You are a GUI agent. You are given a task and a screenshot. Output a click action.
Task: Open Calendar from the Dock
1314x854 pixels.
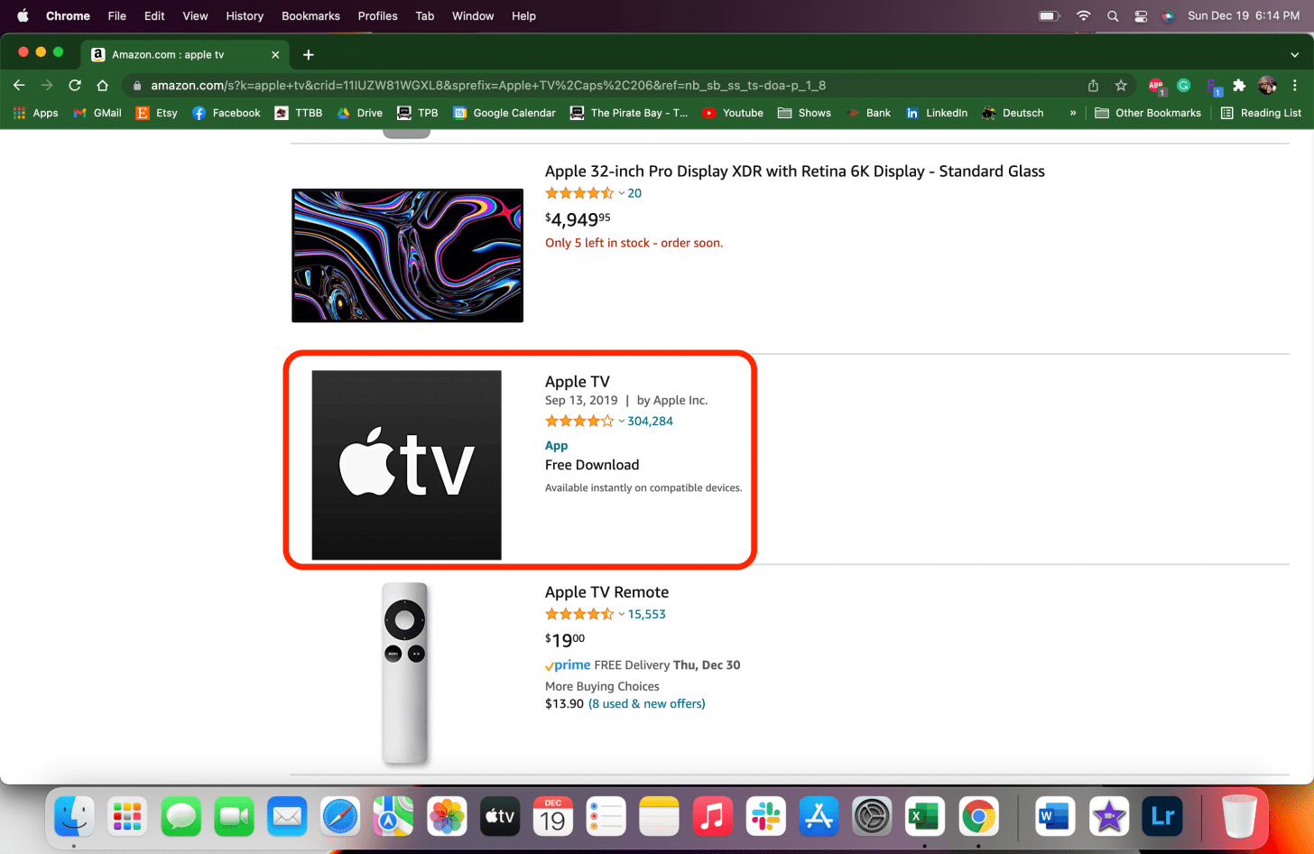coord(553,817)
